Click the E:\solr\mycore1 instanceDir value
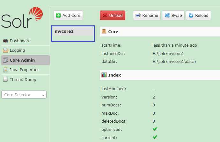 click(x=168, y=54)
